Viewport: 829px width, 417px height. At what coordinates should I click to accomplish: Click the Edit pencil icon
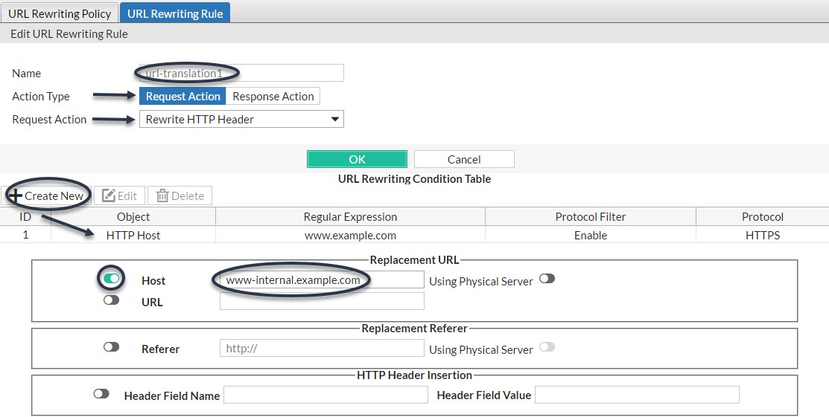109,196
